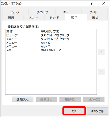Click the up arrow reorder button

coord(101,52)
